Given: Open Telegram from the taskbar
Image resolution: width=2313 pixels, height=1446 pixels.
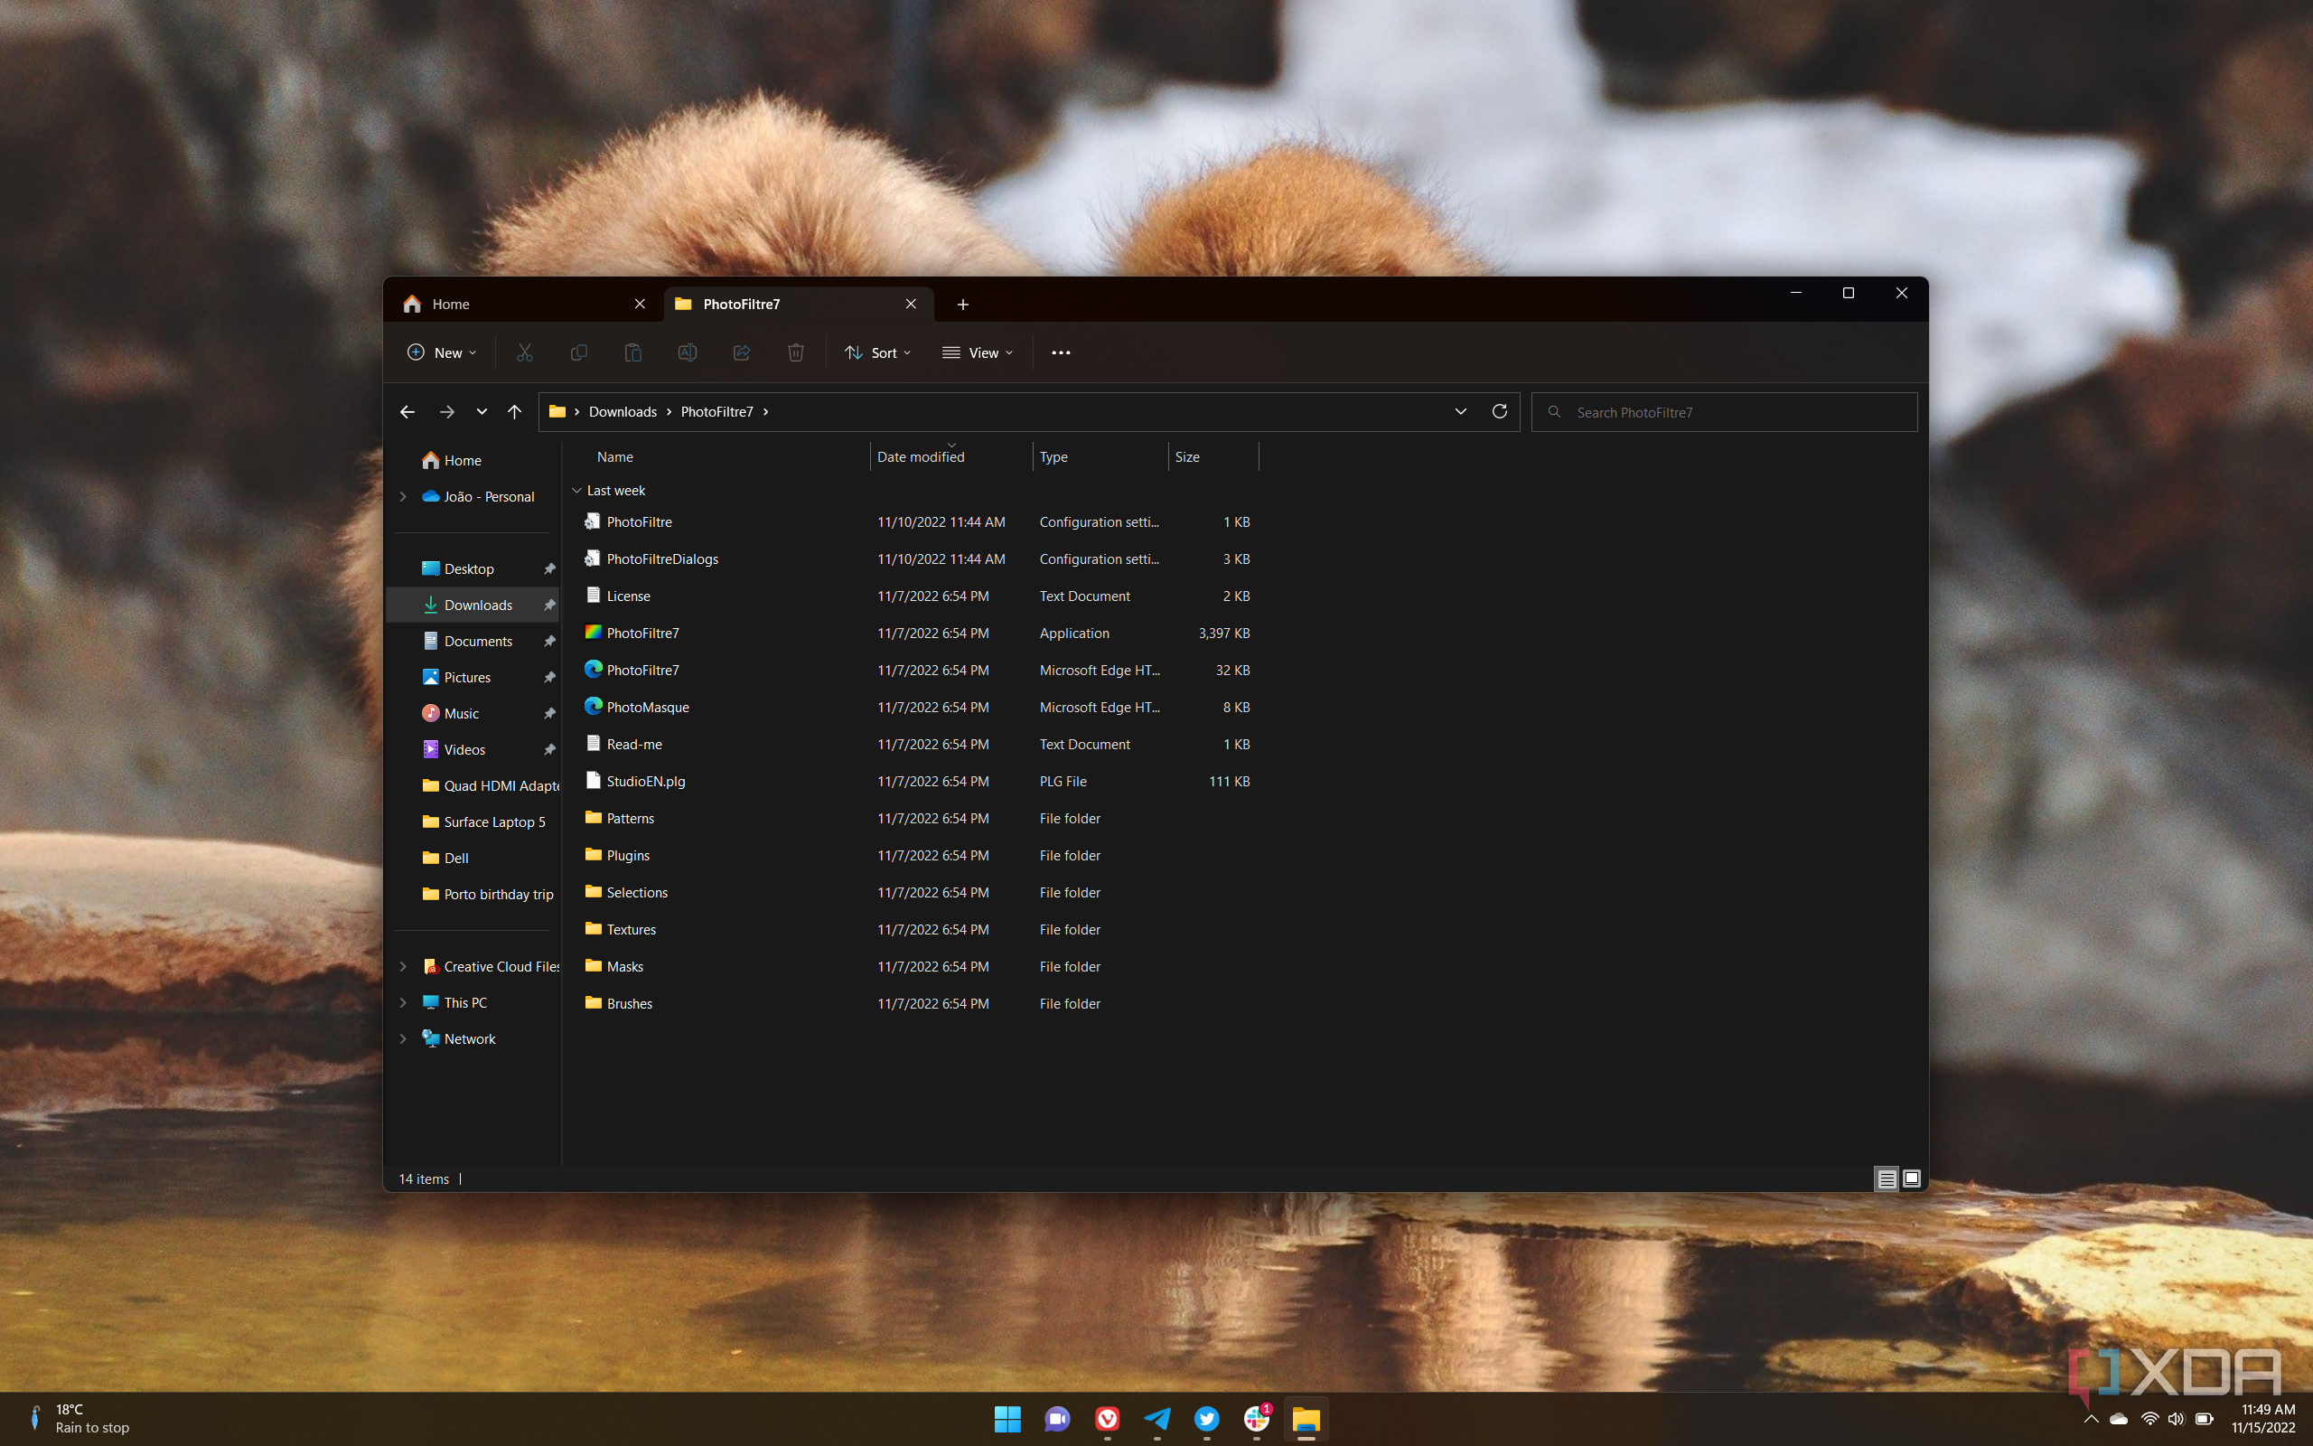Looking at the screenshot, I should click(x=1156, y=1418).
